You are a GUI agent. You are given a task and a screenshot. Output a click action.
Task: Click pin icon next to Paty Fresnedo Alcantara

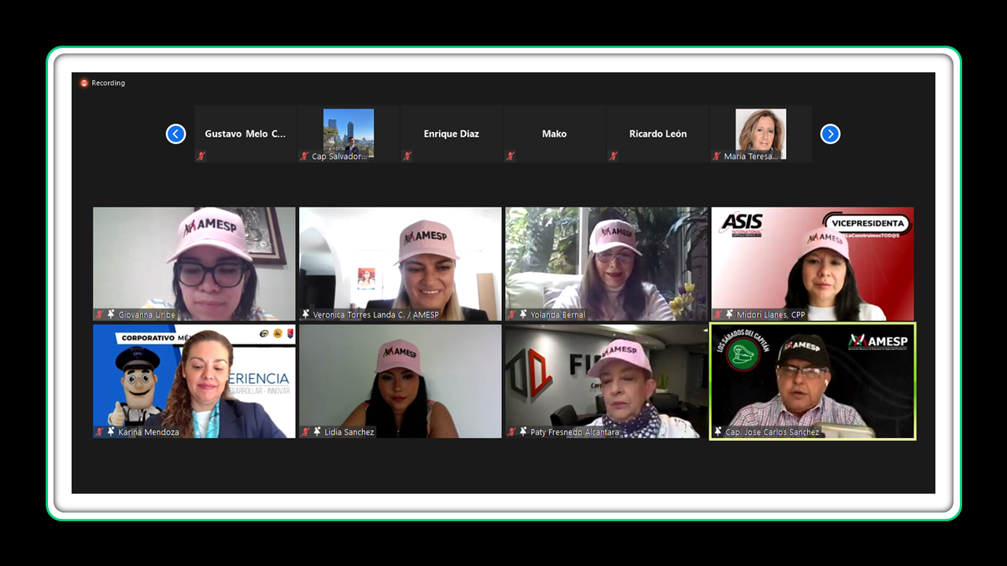tap(523, 432)
